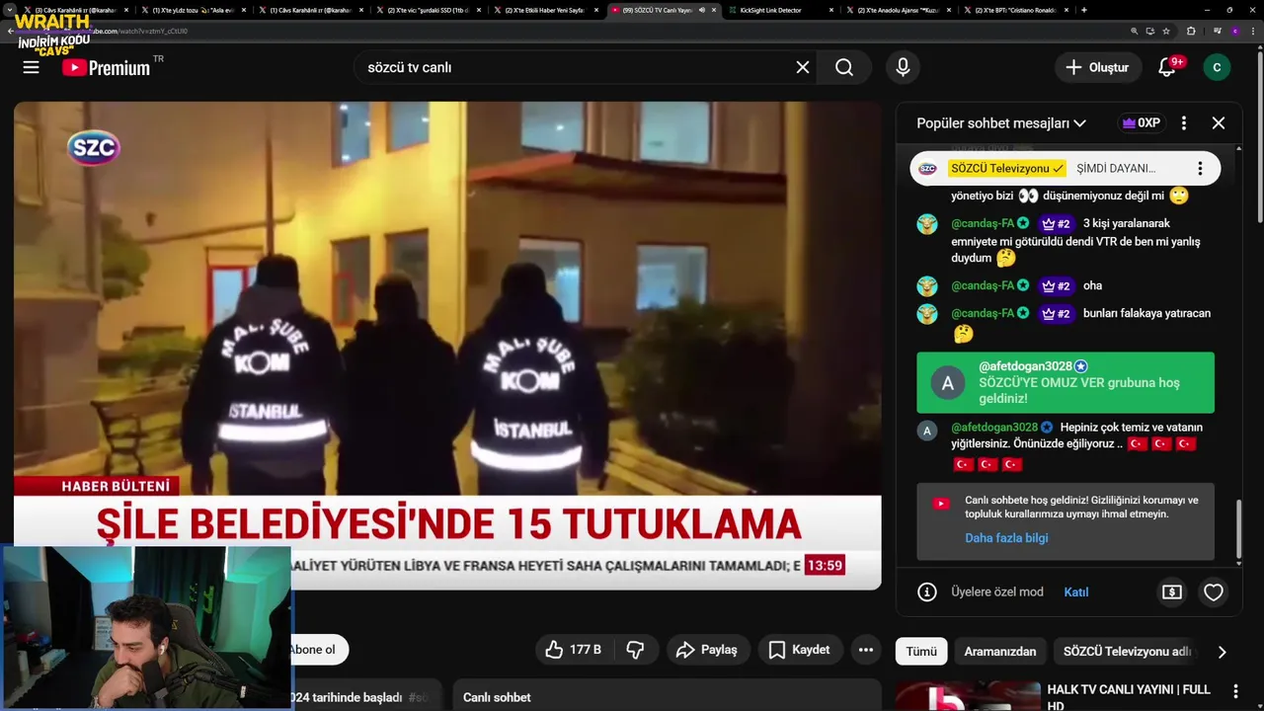Run search with magnifier button

tap(844, 67)
